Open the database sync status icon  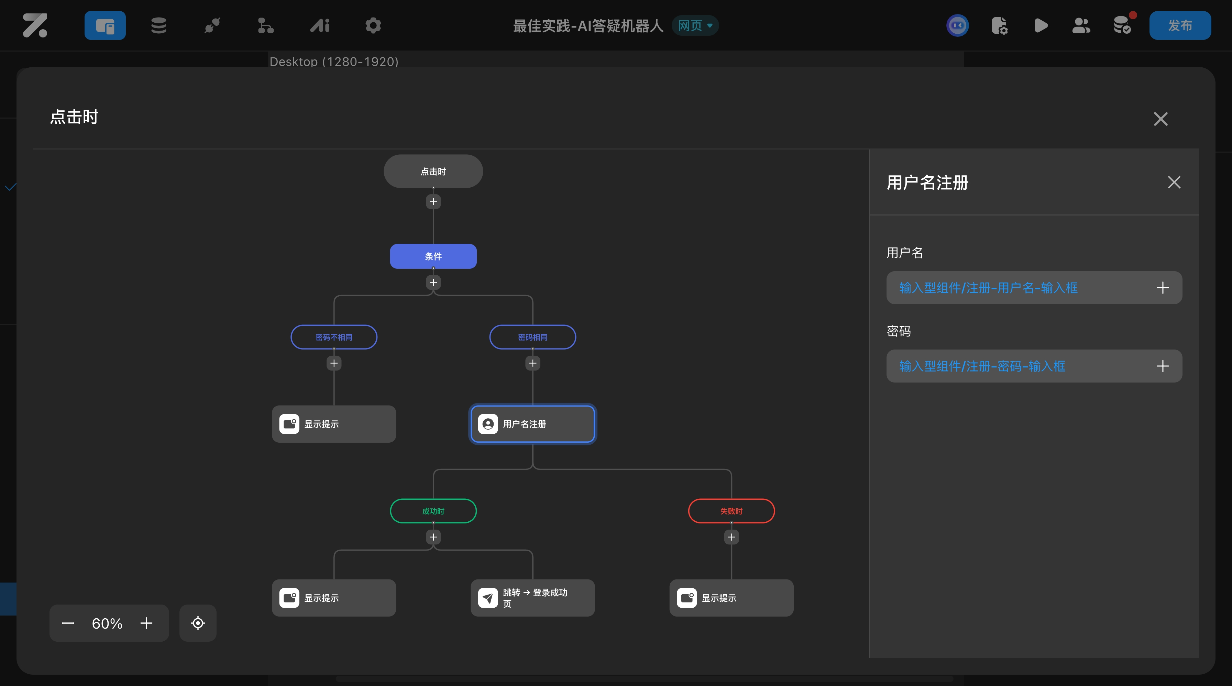click(1122, 25)
